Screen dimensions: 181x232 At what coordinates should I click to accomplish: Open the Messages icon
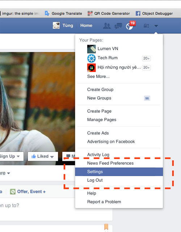coord(118,26)
